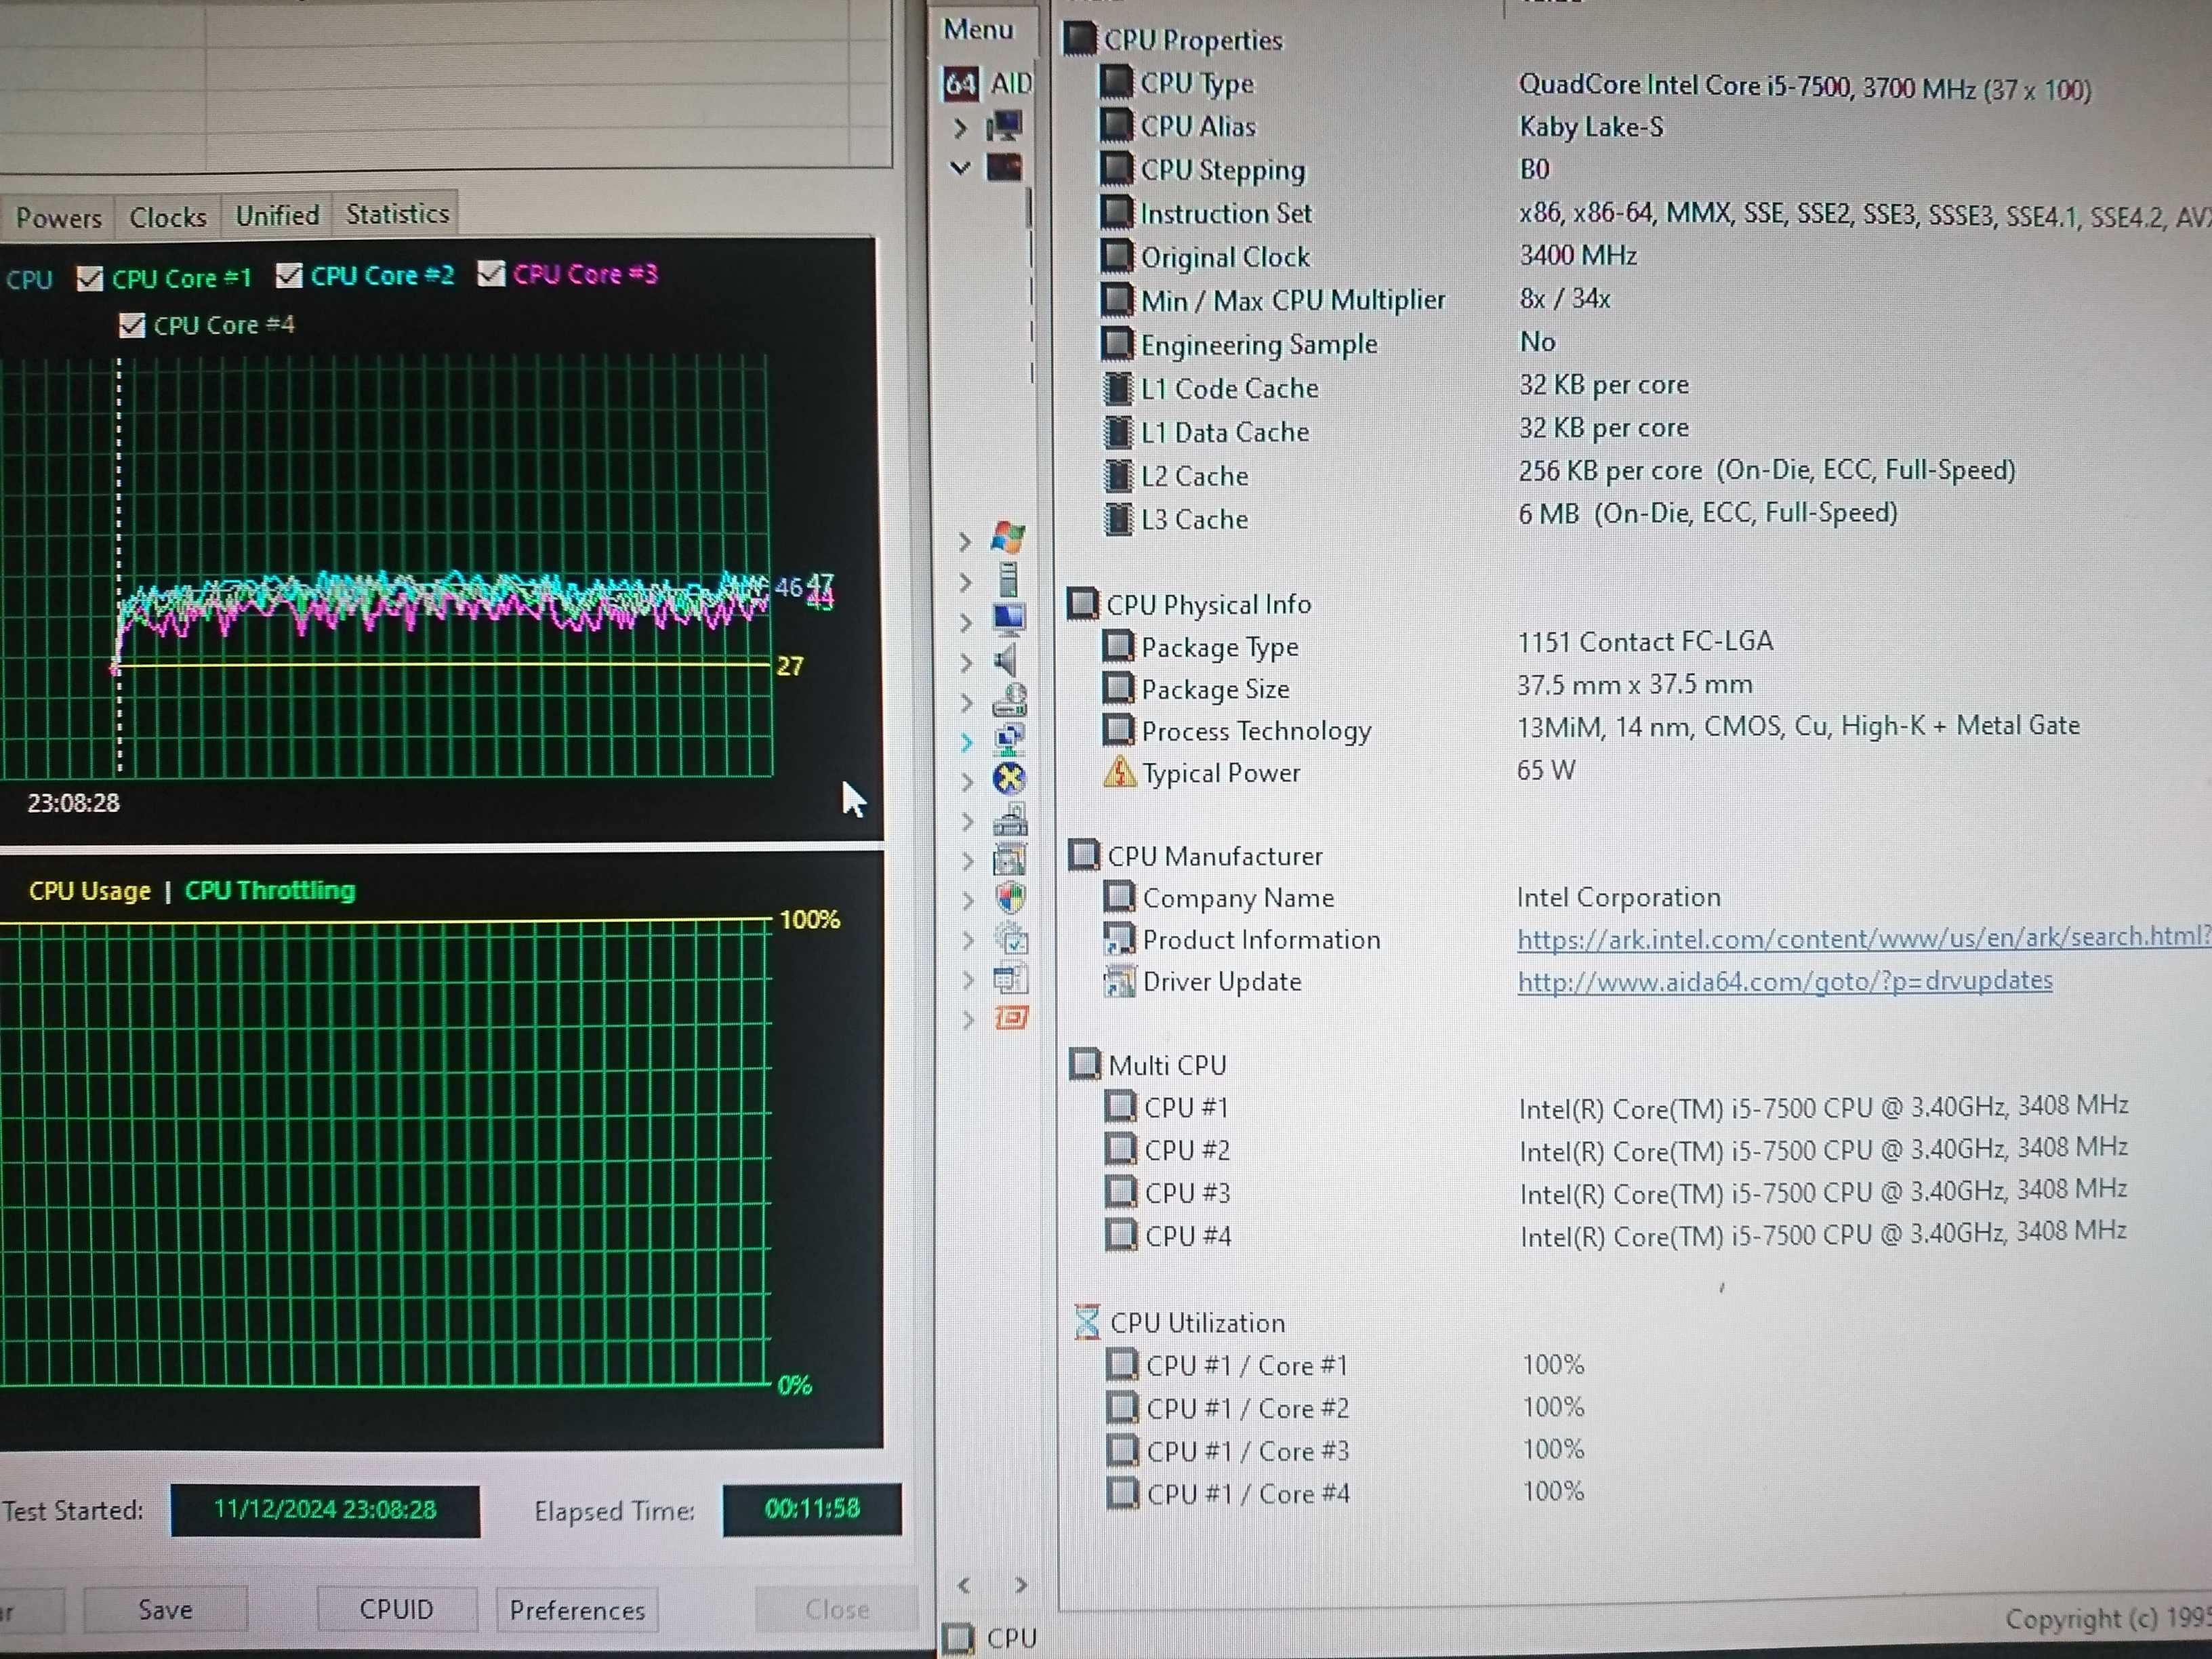
Task: Click the CPU Usage graph label
Action: tap(89, 890)
